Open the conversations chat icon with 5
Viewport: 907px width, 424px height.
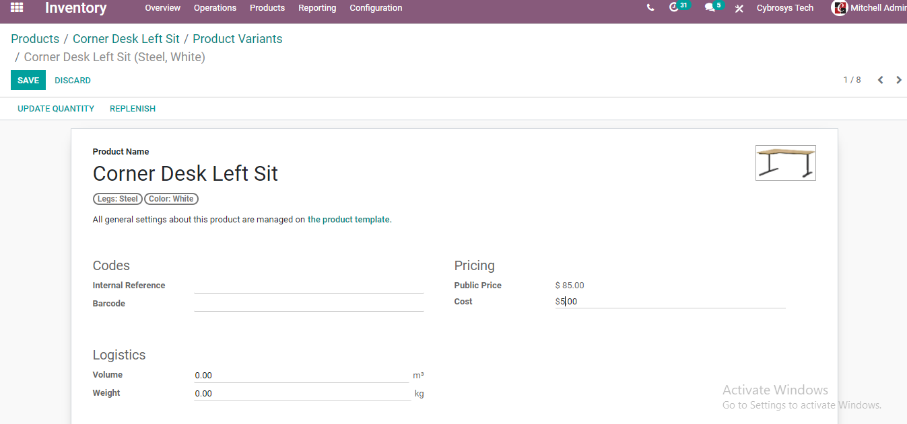(714, 7)
